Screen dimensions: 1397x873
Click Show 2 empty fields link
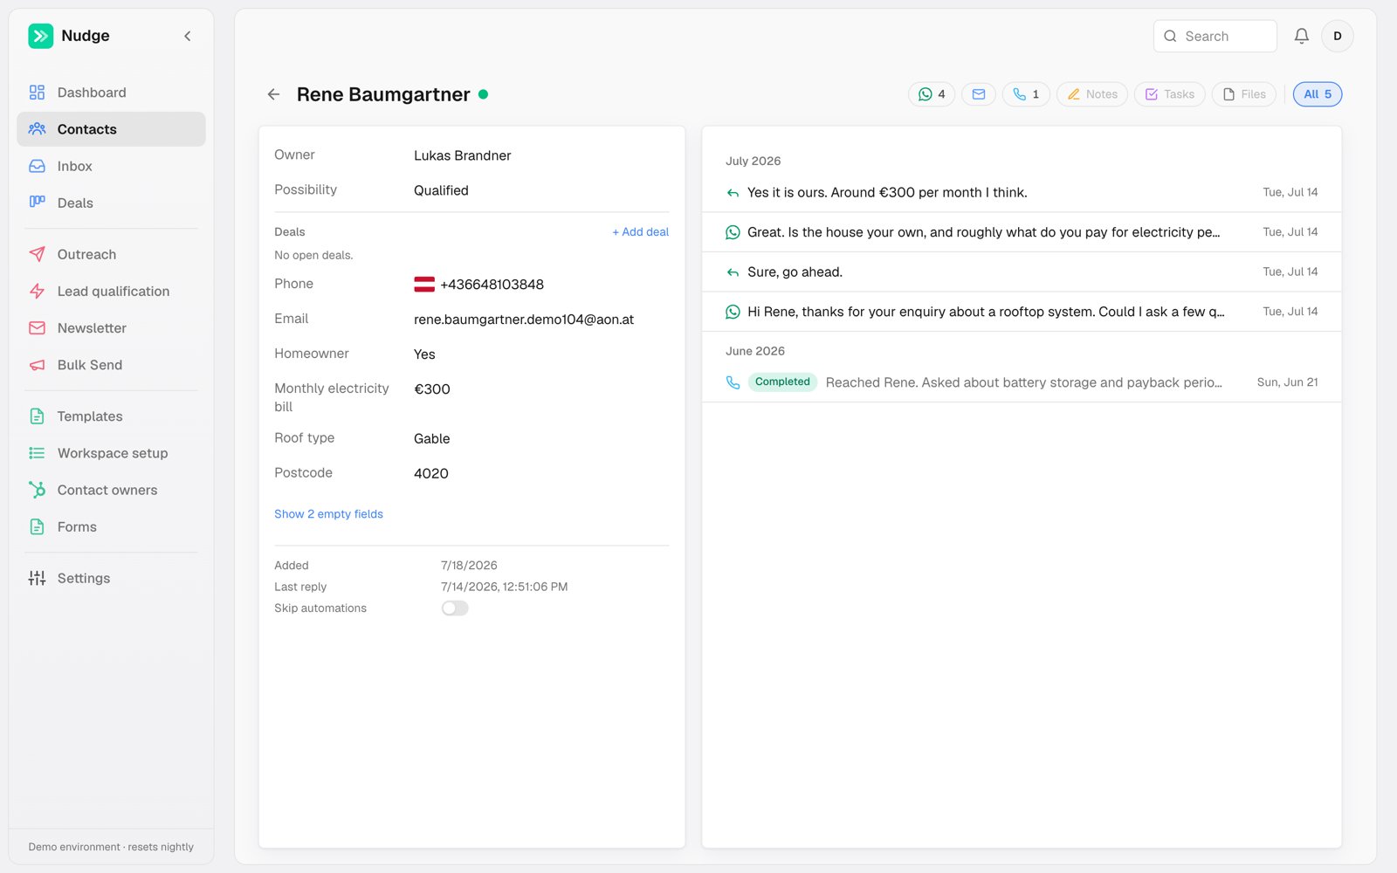(328, 514)
